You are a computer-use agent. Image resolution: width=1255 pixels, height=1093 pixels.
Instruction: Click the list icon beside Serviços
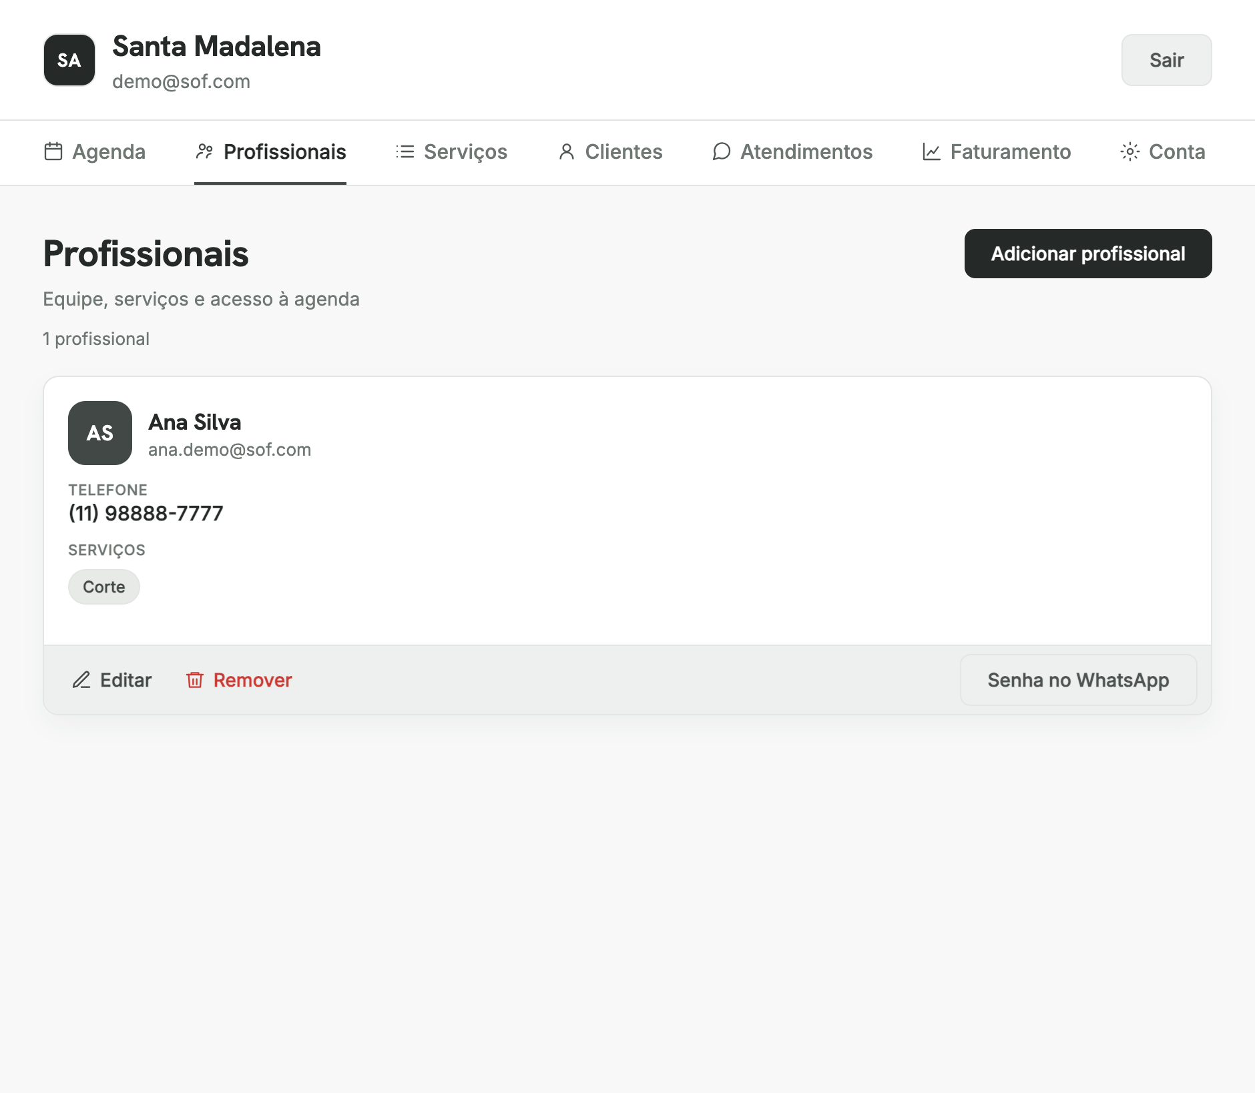[405, 151]
